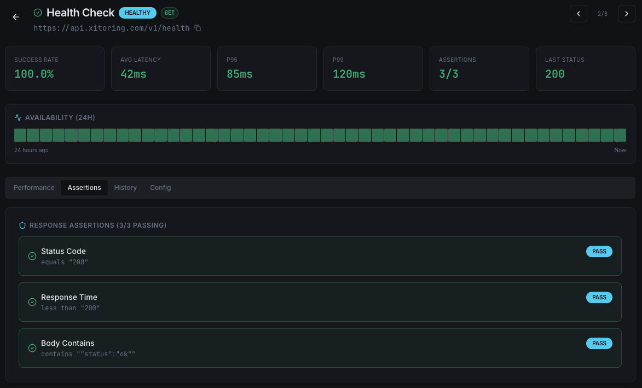Select the Success Rate stat card
The width and height of the screenshot is (642, 388).
point(55,68)
